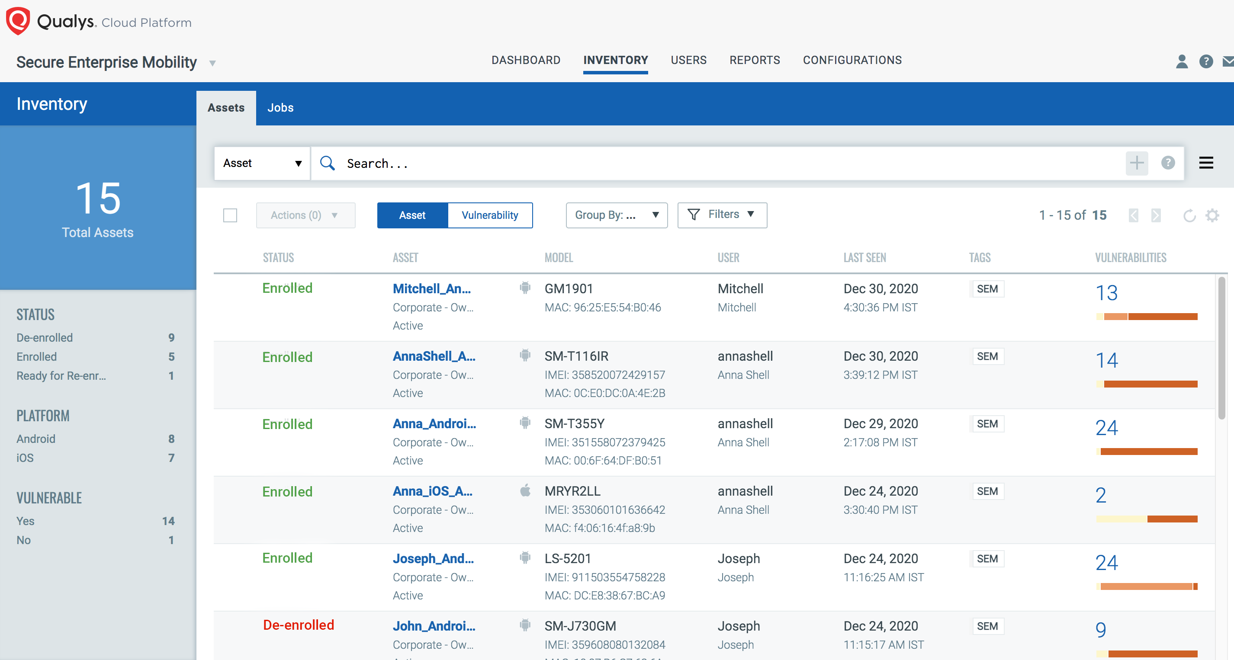Refresh the asset list
Viewport: 1234px width, 660px height.
click(x=1189, y=215)
